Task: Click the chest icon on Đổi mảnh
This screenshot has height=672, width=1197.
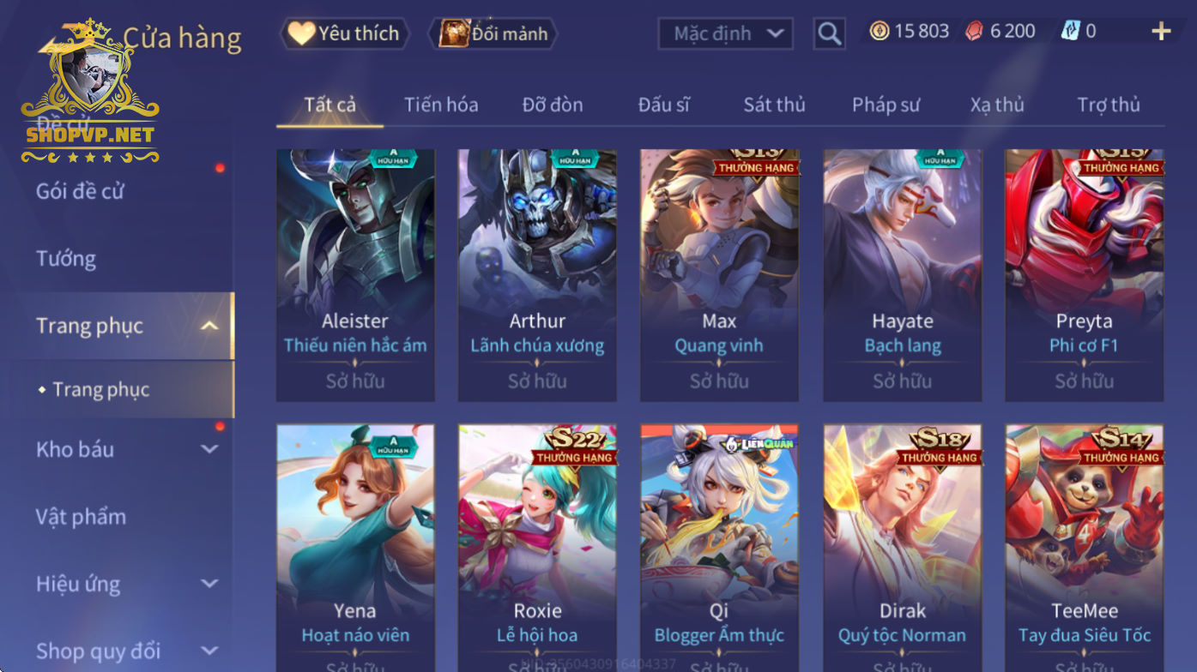Action: pos(454,33)
